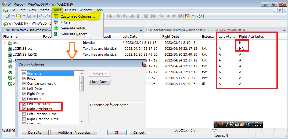The image size is (288, 139).
Task: Click the IME input mode A icon
Action: click(x=227, y=124)
